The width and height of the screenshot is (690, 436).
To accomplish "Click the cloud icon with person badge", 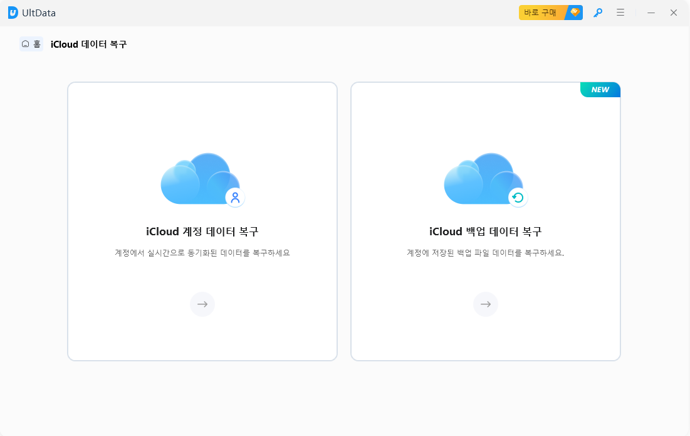I will 202,179.
